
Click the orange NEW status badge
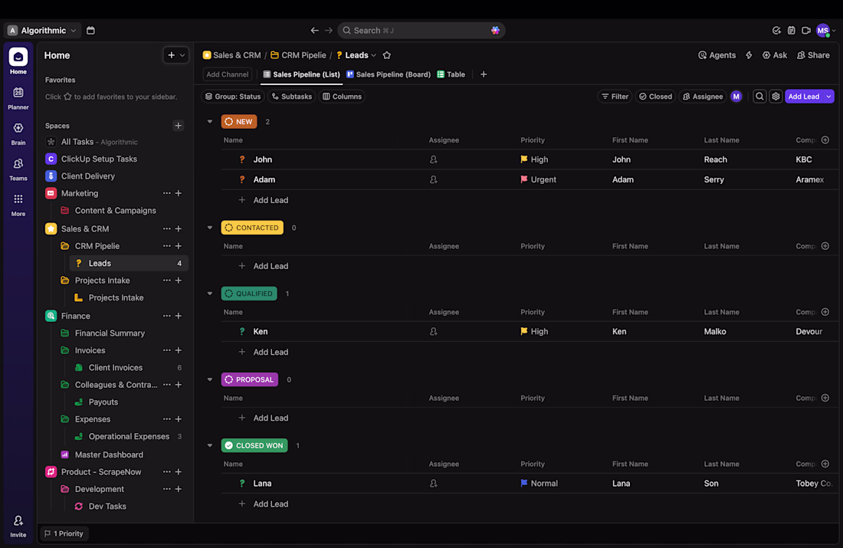coord(238,122)
